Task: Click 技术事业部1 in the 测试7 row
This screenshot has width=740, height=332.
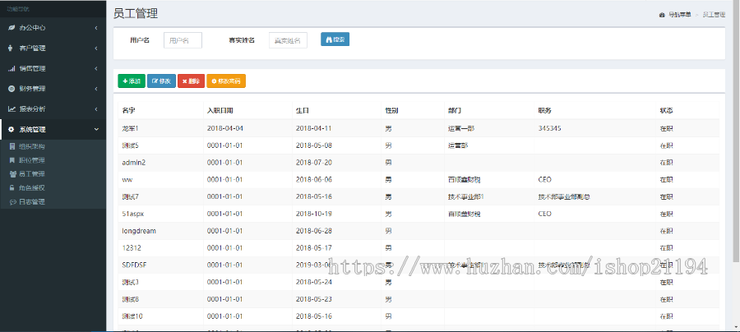Action: click(x=466, y=196)
